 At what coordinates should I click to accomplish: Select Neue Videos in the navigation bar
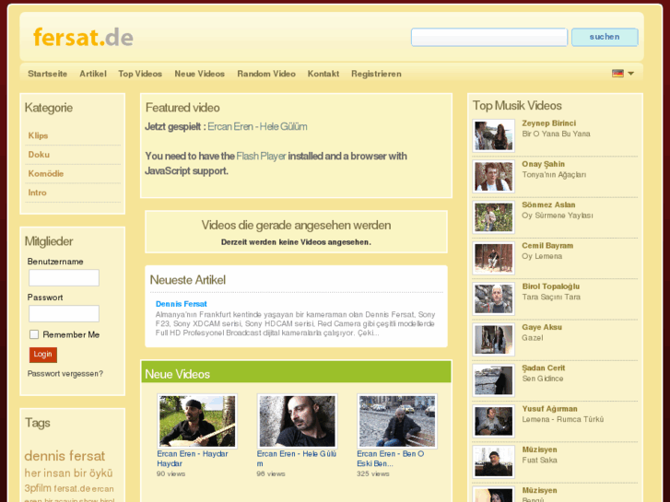200,74
